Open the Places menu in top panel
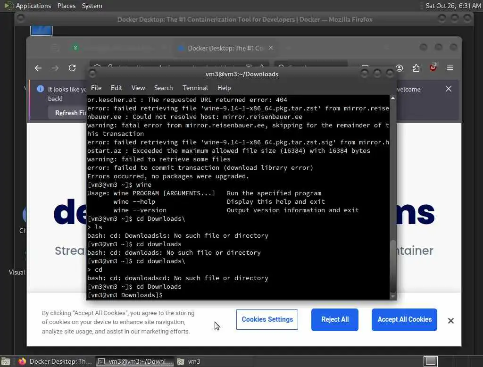Image resolution: width=483 pixels, height=367 pixels. click(66, 6)
